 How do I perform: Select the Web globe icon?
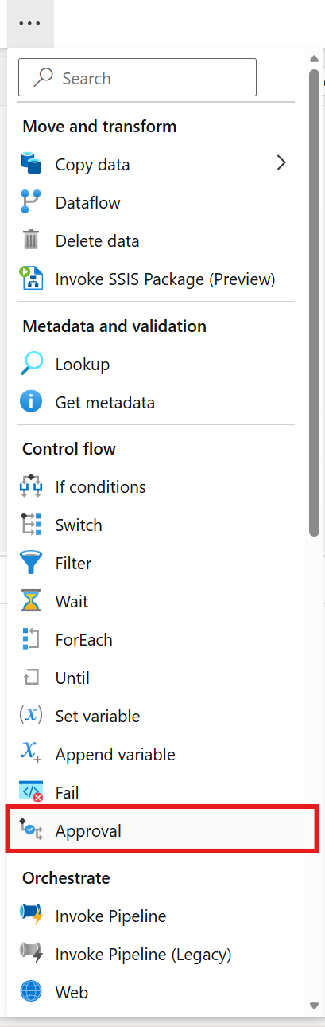31,992
